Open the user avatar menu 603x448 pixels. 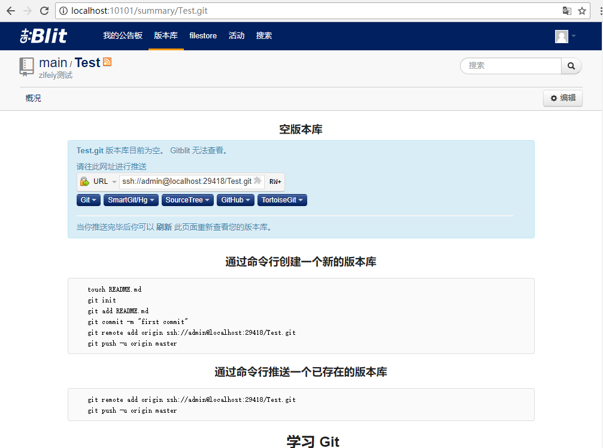click(x=565, y=36)
